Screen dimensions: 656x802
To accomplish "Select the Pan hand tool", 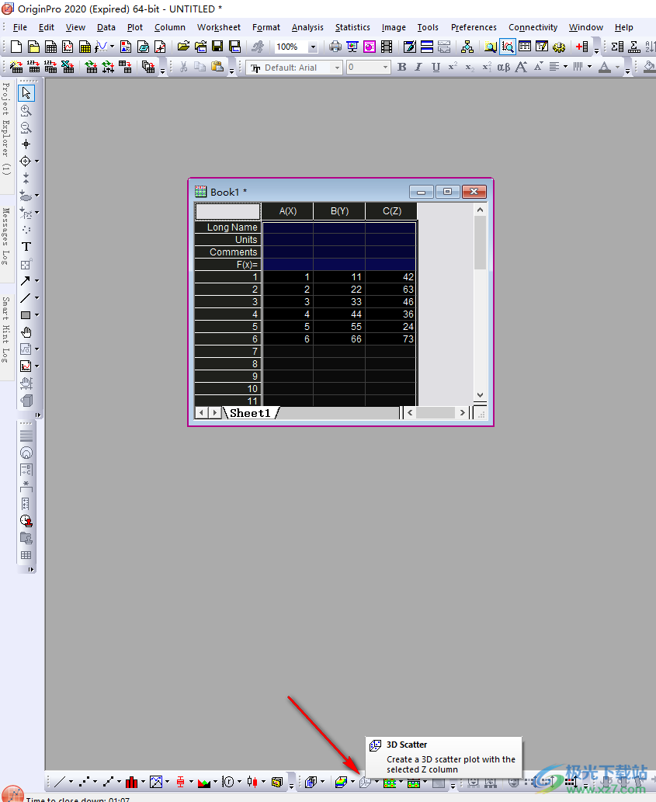I will pyautogui.click(x=26, y=332).
